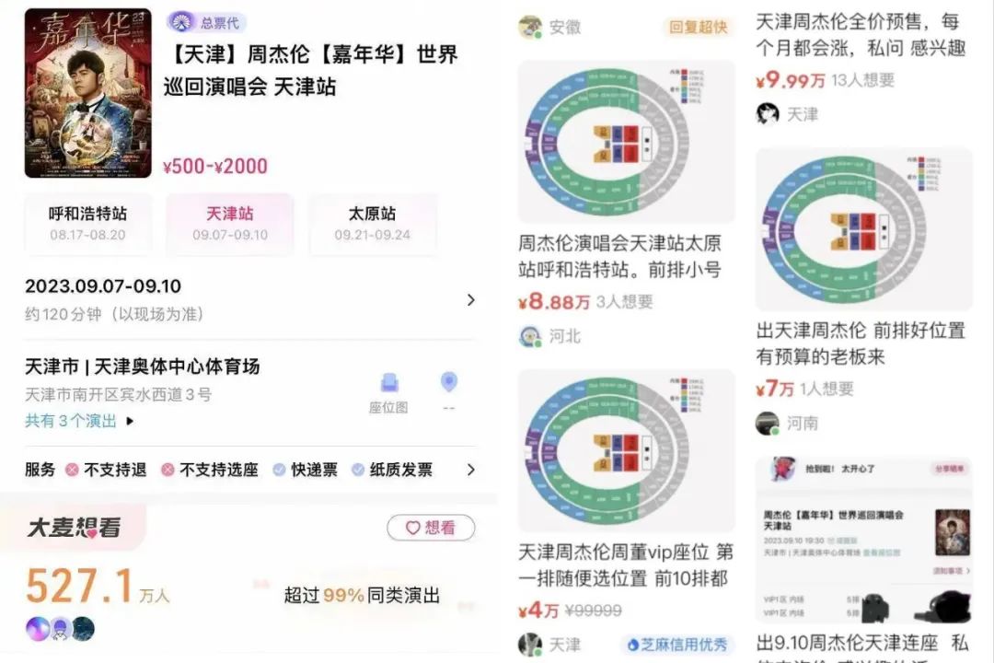Tap the 回复超快 tag
The width and height of the screenshot is (994, 663).
[698, 28]
